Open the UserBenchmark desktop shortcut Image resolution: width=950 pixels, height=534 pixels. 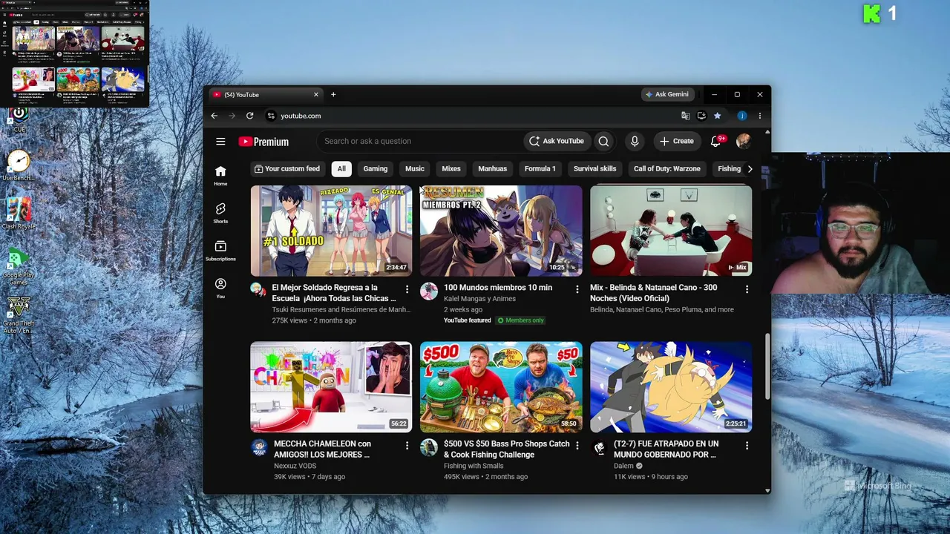[19, 165]
